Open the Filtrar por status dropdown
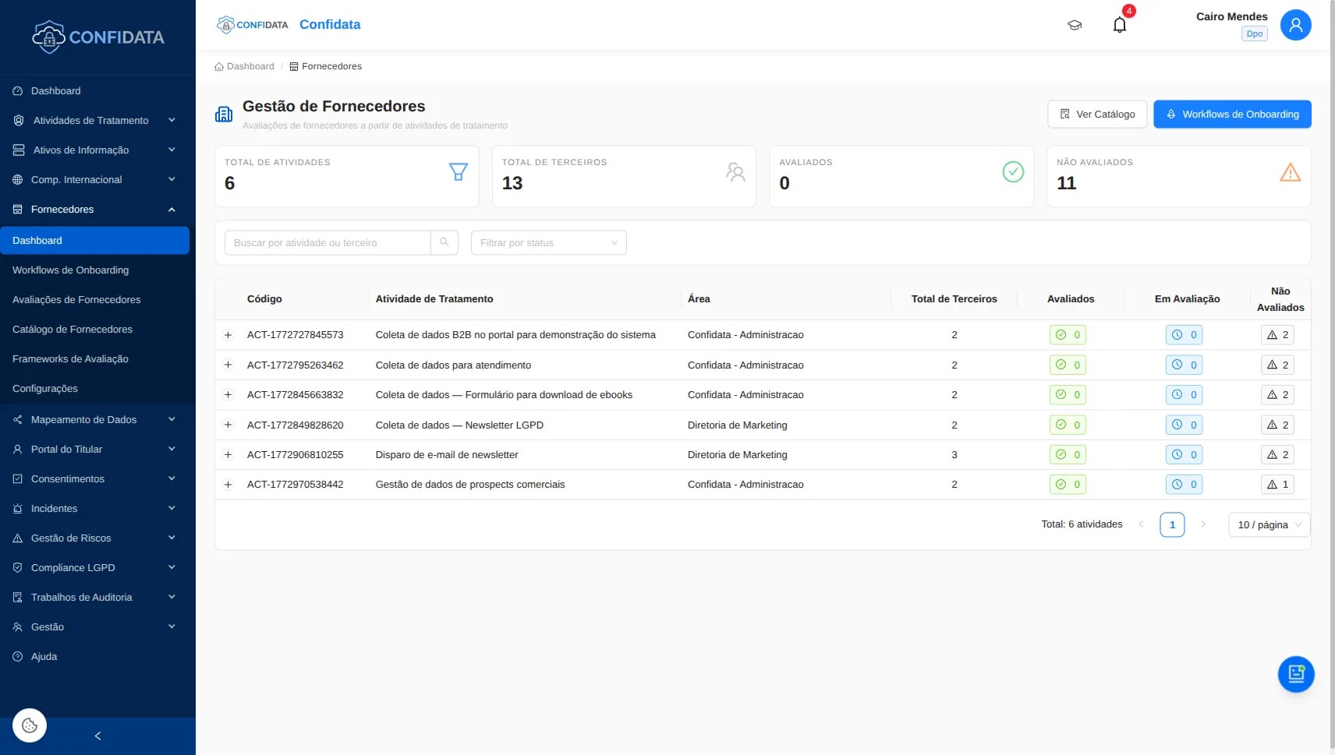The height and width of the screenshot is (755, 1335). [x=548, y=242]
